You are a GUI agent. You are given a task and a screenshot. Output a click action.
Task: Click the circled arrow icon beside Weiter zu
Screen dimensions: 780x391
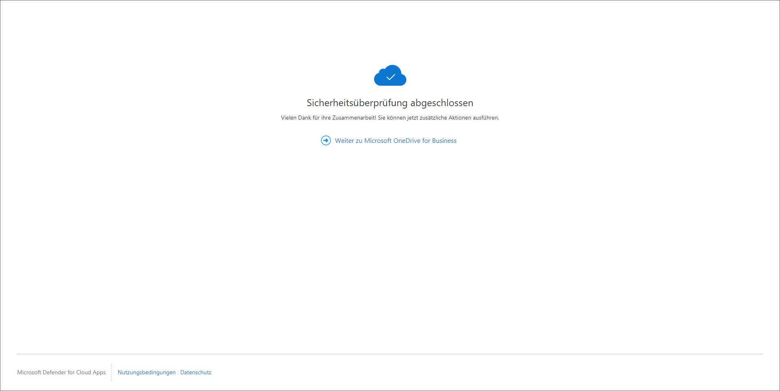(x=326, y=140)
